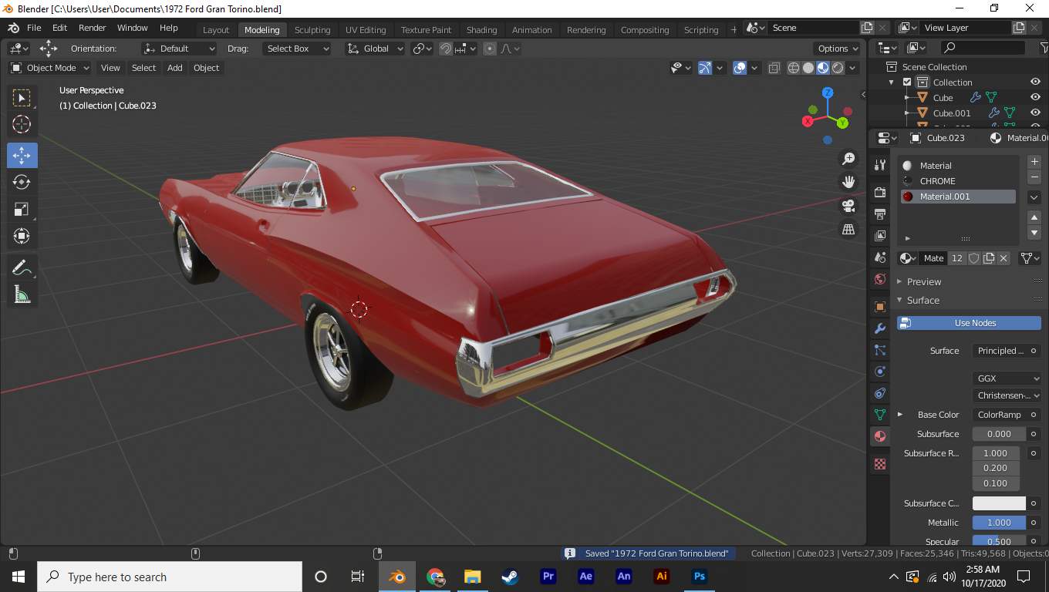Image resolution: width=1049 pixels, height=592 pixels.
Task: Toggle the Use Nodes button
Action: [969, 323]
